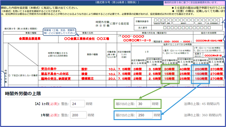Click 10人 in the 検査 row
Screen dimensions: 226x127
pyautogui.click(x=112, y=74)
